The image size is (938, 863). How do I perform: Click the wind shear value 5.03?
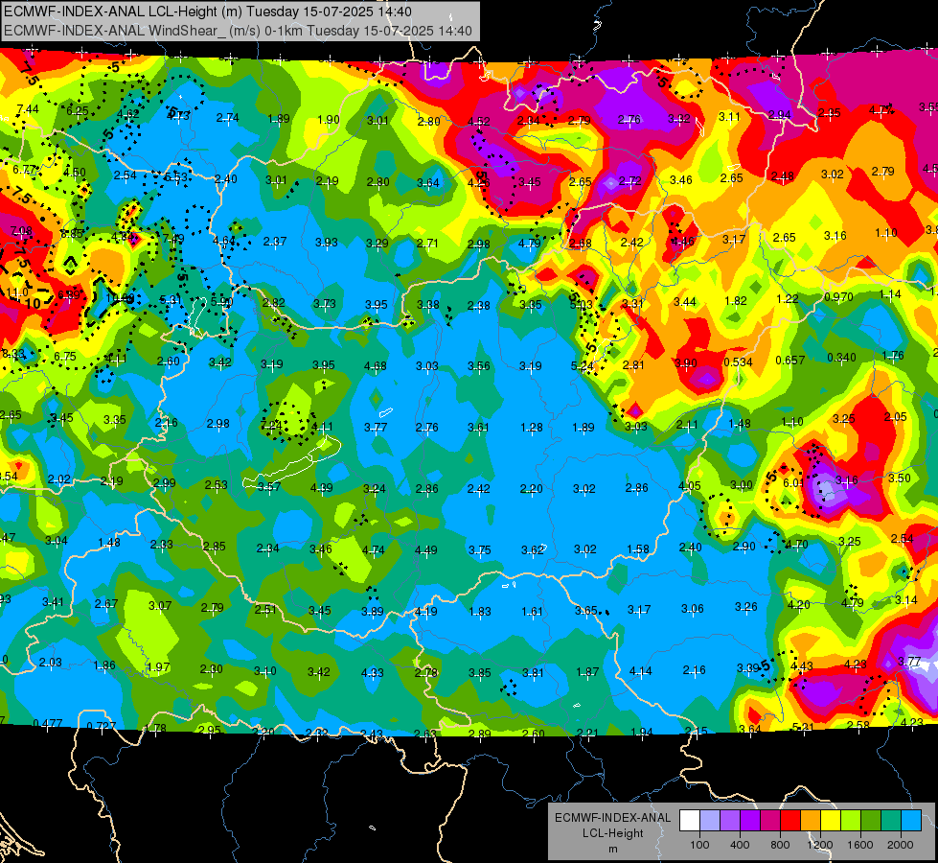tap(581, 305)
